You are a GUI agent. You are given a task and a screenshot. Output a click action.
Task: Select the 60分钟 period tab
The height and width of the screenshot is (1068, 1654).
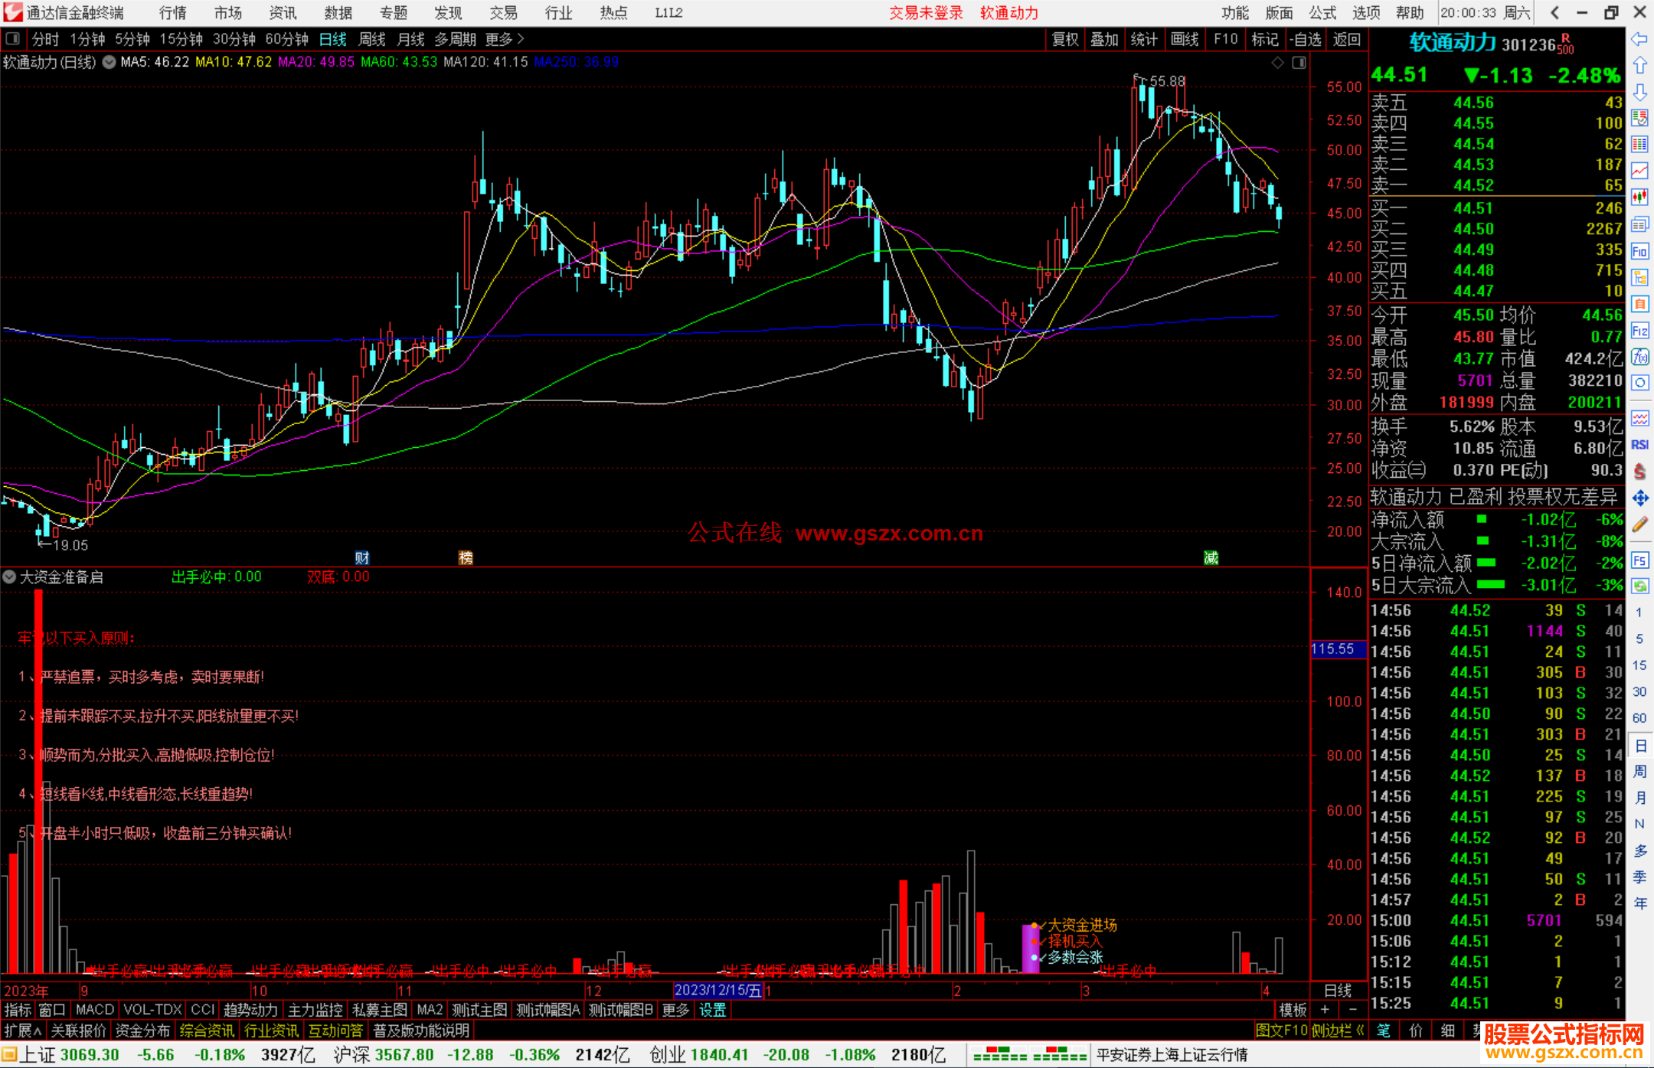[x=286, y=39]
